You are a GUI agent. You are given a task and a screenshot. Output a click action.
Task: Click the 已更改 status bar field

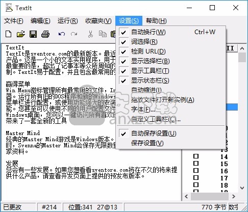pyautogui.click(x=18, y=207)
